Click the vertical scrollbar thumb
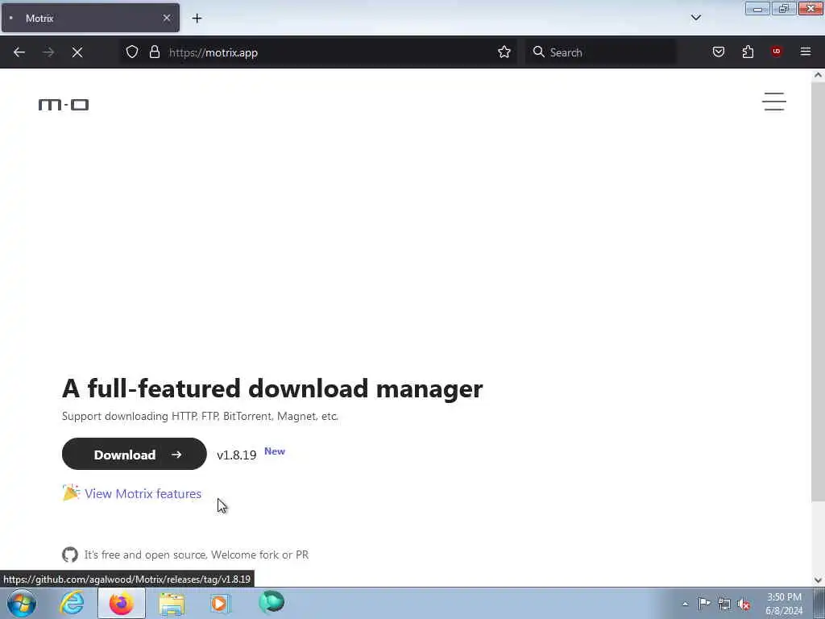This screenshot has height=619, width=825. click(x=818, y=291)
